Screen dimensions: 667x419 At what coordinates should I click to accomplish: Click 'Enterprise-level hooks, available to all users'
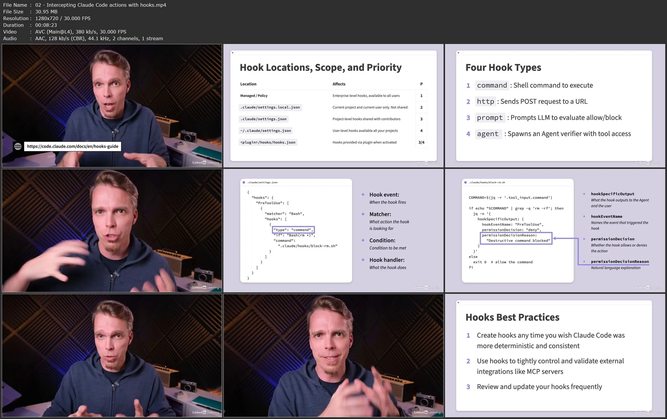[x=366, y=96]
